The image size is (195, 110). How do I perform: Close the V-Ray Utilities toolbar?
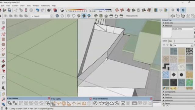click(x=49, y=98)
